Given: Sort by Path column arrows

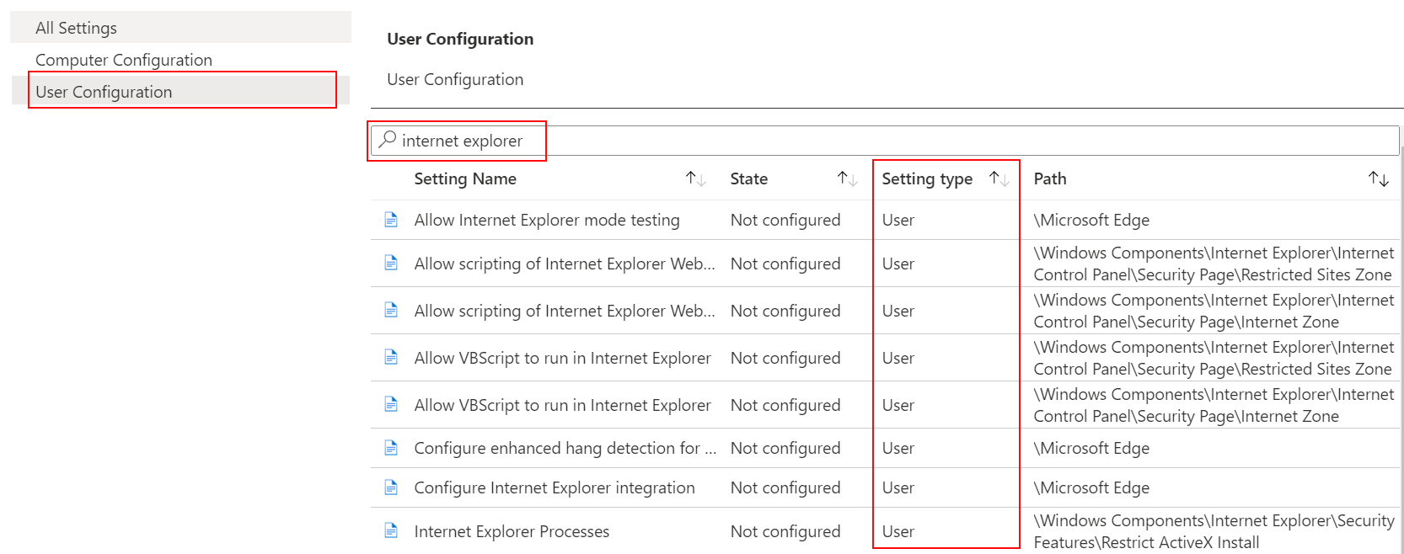Looking at the screenshot, I should click(x=1379, y=178).
